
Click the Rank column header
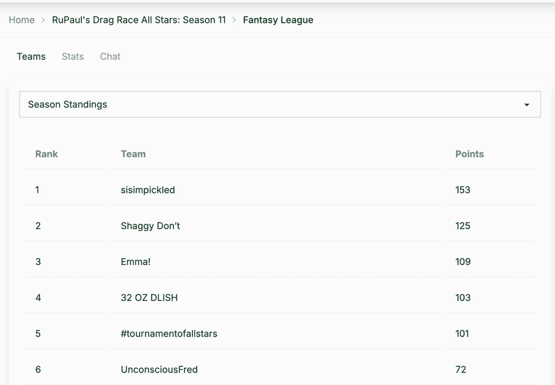coord(46,154)
